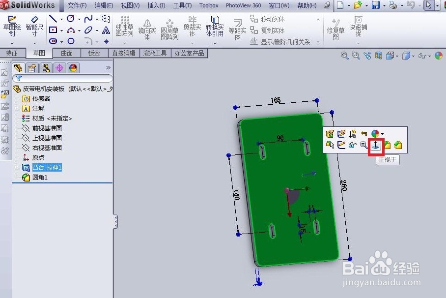Switch to the 曲面 tab
The width and height of the screenshot is (446, 298).
click(67, 53)
